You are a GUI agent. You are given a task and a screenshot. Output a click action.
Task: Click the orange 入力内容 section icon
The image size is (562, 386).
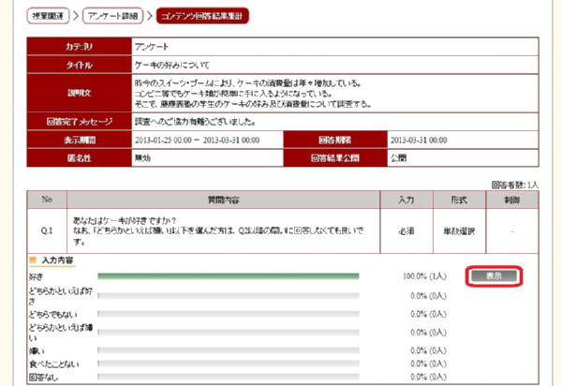click(33, 260)
